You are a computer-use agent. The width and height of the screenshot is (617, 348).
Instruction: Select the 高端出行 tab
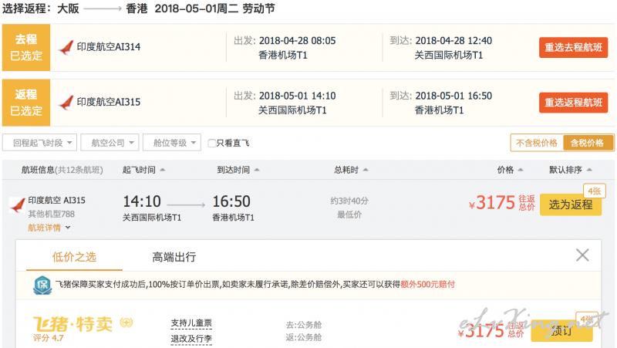click(x=174, y=257)
